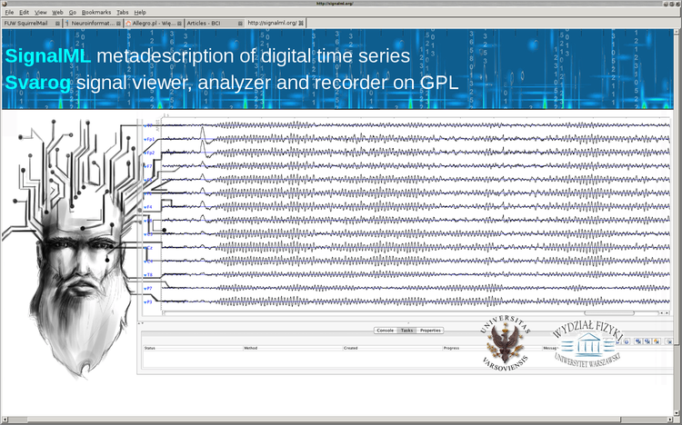Open the window menu icon in title bar
Screen dimensions: 682x425
point(4,3)
